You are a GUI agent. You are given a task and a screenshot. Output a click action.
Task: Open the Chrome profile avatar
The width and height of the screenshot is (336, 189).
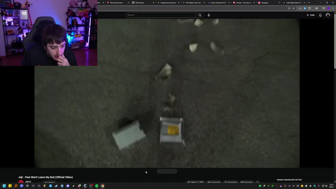coord(328,8)
